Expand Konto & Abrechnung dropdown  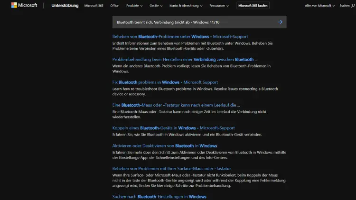186,5
